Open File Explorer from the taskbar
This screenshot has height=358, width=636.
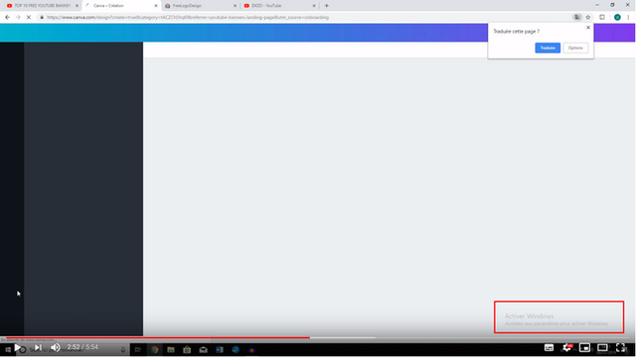(x=171, y=349)
